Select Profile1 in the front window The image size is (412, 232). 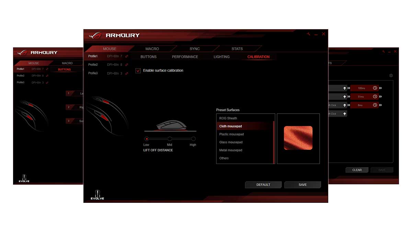tap(93, 56)
